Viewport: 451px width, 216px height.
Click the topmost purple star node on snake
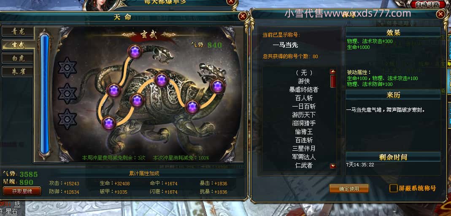click(135, 52)
